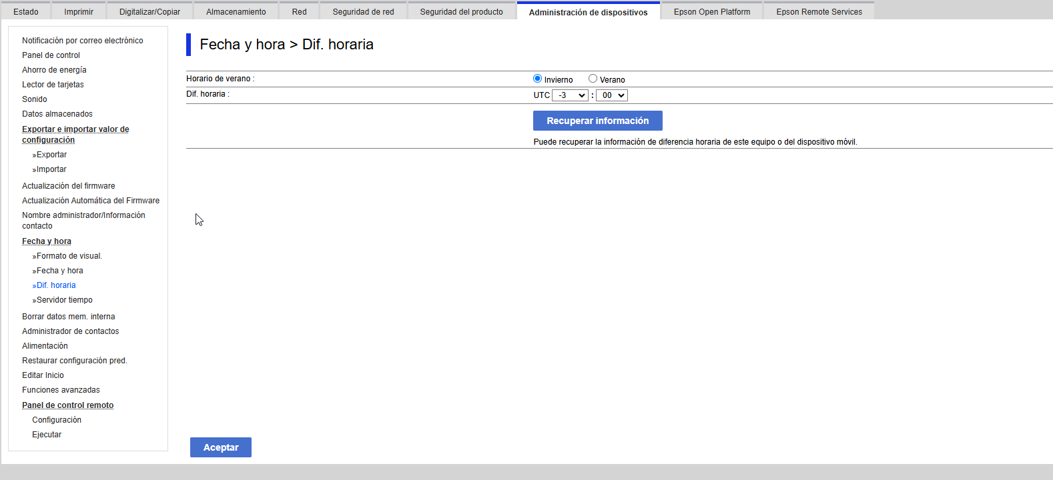Click the 'Fecha y hora > Dif. horaria' heading
Image resolution: width=1053 pixels, height=480 pixels.
pos(287,45)
